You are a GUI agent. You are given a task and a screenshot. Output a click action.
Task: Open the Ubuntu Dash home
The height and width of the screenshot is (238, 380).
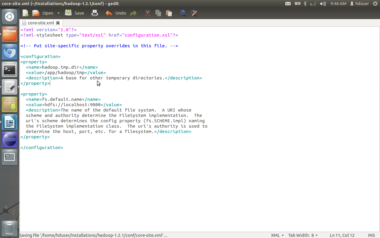coord(9,17)
